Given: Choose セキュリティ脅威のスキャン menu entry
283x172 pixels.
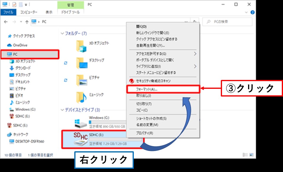Looking at the screenshot, I should (x=153, y=81).
